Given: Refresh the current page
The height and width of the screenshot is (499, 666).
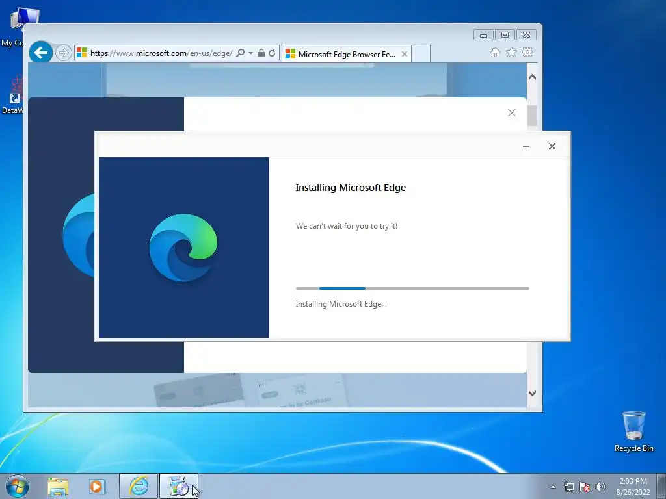Looking at the screenshot, I should [272, 53].
